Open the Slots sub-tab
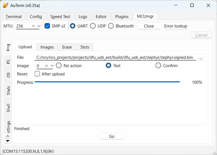 click(x=85, y=47)
